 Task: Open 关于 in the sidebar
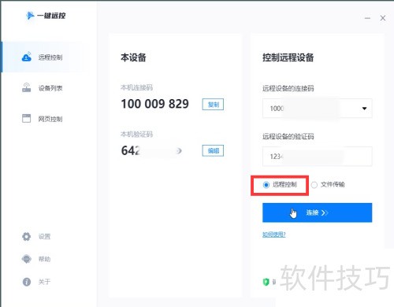tap(44, 282)
